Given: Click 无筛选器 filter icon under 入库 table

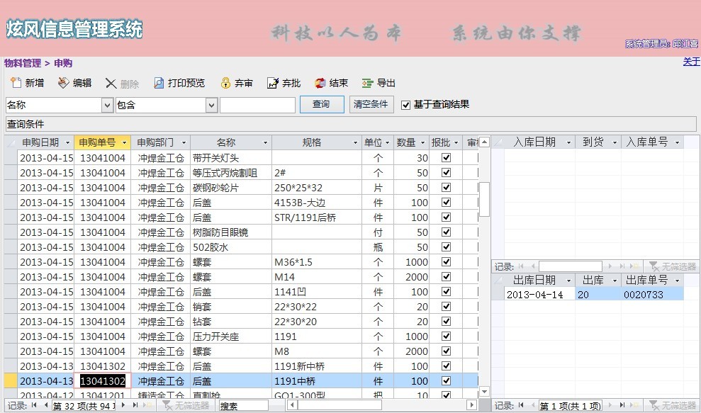Looking at the screenshot, I should click(x=654, y=266).
